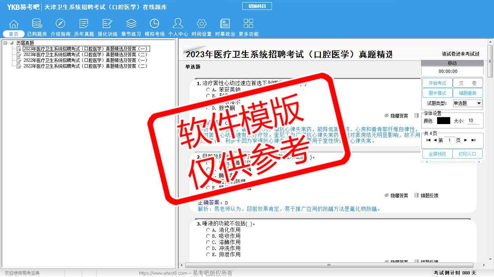
Task: Open 介绍指南 compass icon
Action: coord(60,24)
